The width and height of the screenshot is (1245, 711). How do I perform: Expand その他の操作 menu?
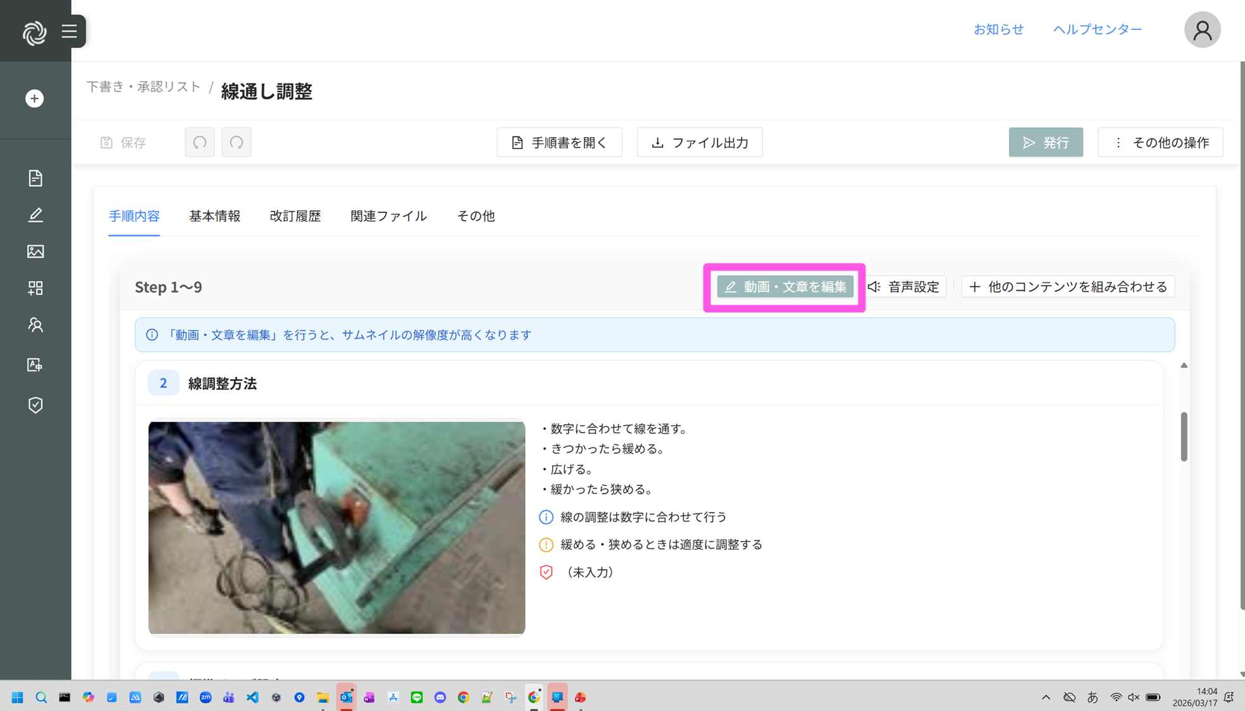pyautogui.click(x=1160, y=142)
